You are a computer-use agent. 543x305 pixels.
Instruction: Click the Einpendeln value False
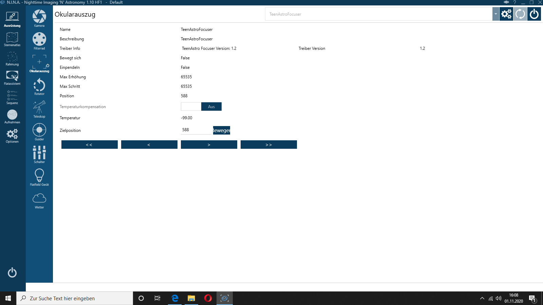pyautogui.click(x=185, y=67)
